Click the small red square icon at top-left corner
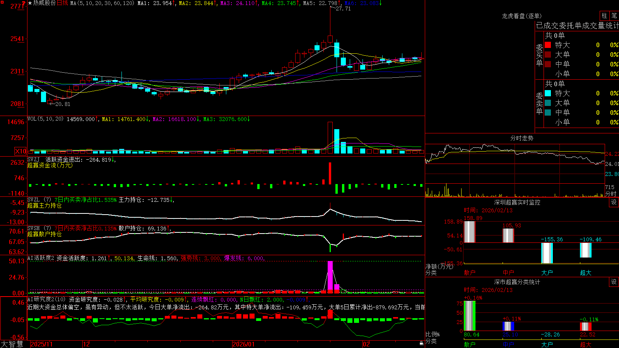This screenshot has height=348, width=619. pyautogui.click(x=2, y=2)
